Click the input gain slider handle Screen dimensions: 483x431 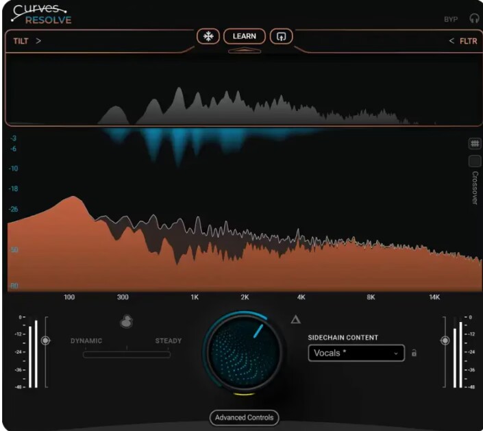point(46,341)
